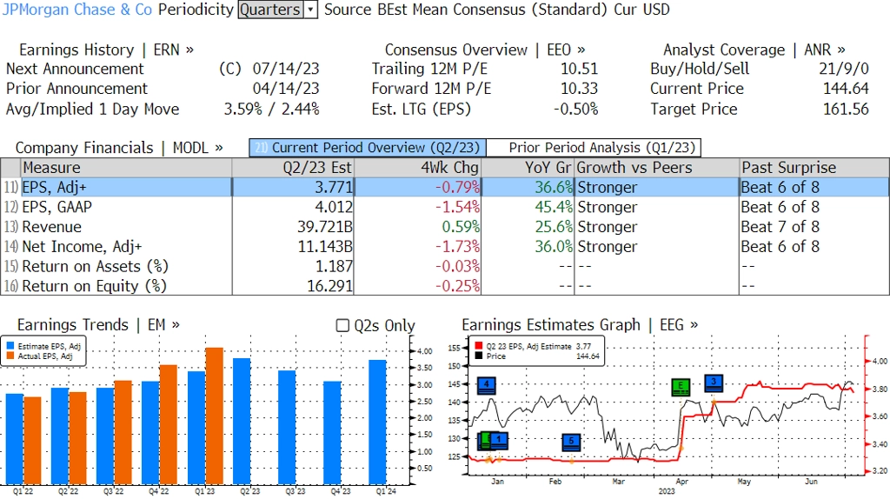Click the 4Wk Chg column header
The width and height of the screenshot is (890, 499).
(418, 168)
